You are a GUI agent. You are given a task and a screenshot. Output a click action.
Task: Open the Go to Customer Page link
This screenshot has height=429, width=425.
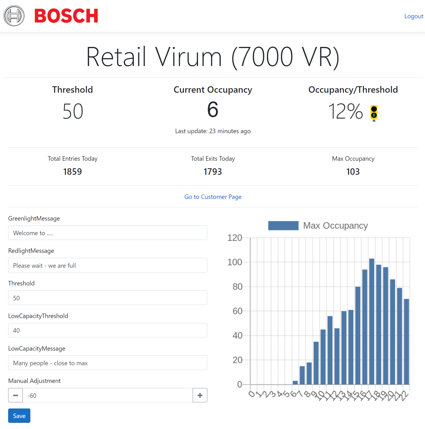(x=213, y=197)
